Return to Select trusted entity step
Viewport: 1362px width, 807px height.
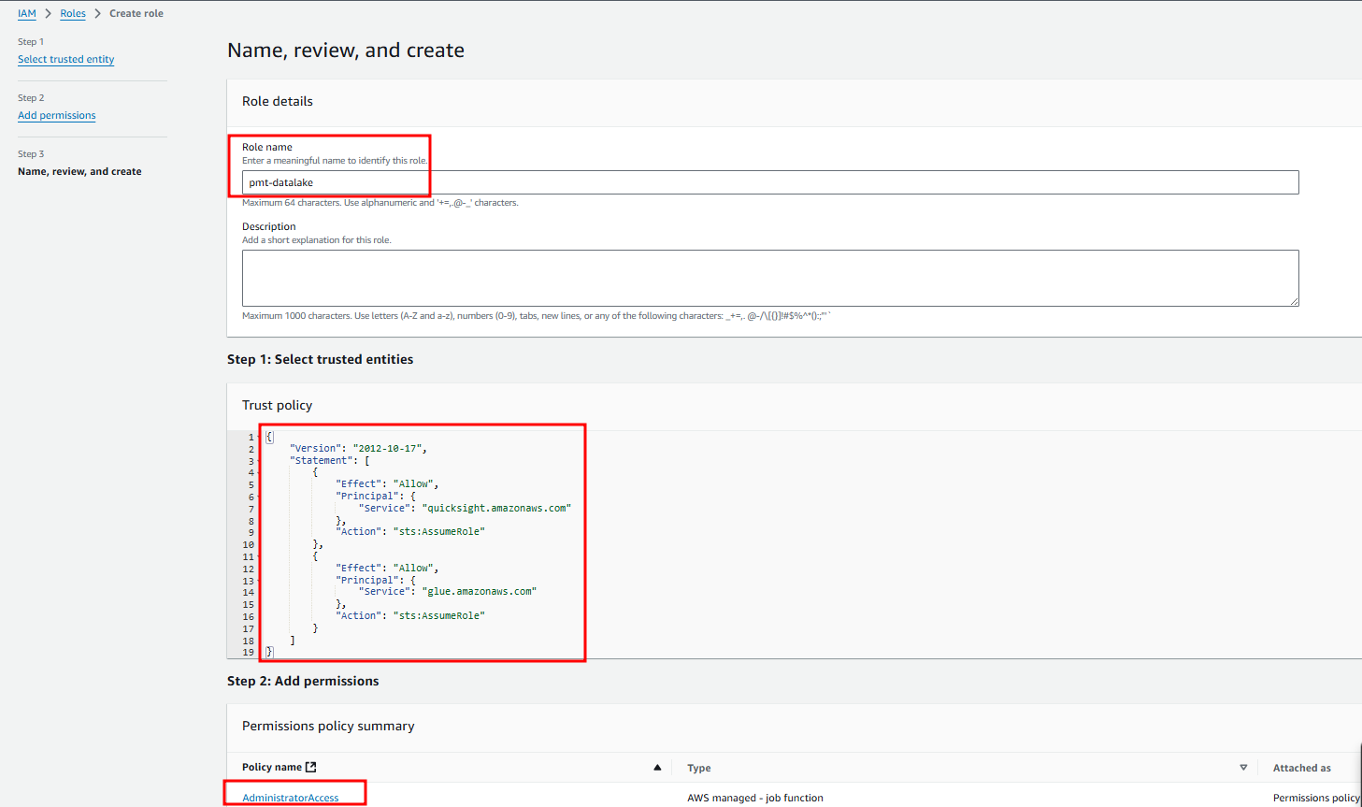point(65,59)
